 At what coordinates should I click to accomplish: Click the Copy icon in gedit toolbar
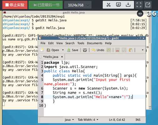(x=124, y=50)
